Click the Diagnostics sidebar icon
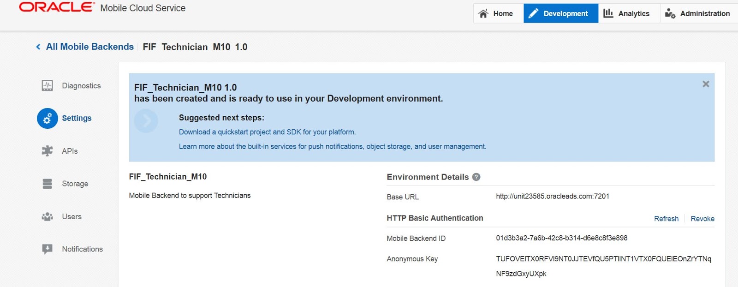 [47, 86]
